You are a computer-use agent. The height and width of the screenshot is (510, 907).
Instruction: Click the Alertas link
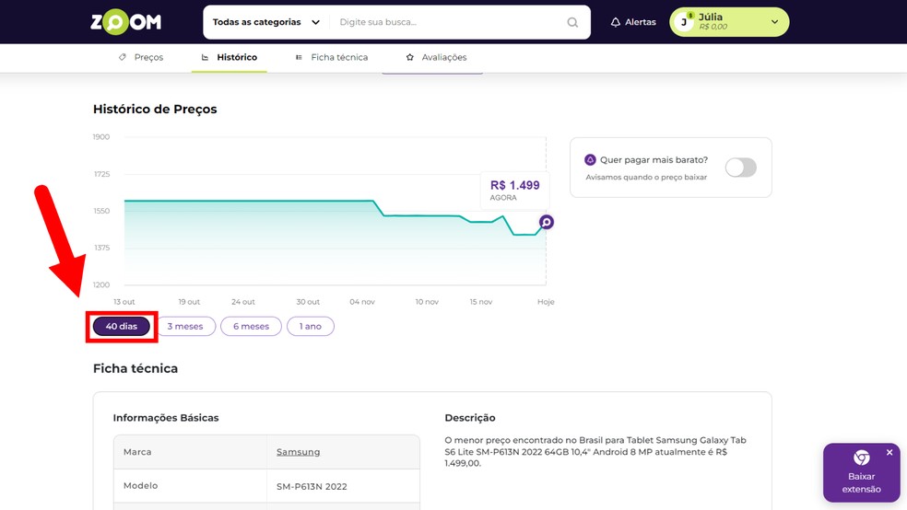[641, 22]
